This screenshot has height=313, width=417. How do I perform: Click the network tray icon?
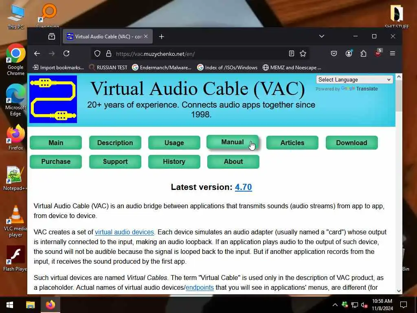tap(355, 305)
